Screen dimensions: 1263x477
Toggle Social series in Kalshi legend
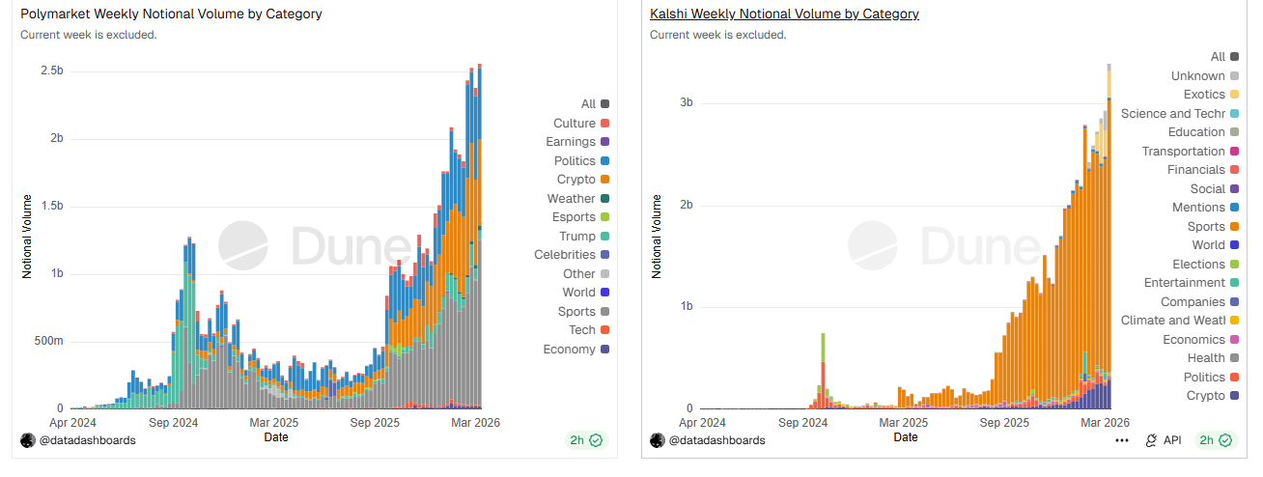tap(1215, 188)
